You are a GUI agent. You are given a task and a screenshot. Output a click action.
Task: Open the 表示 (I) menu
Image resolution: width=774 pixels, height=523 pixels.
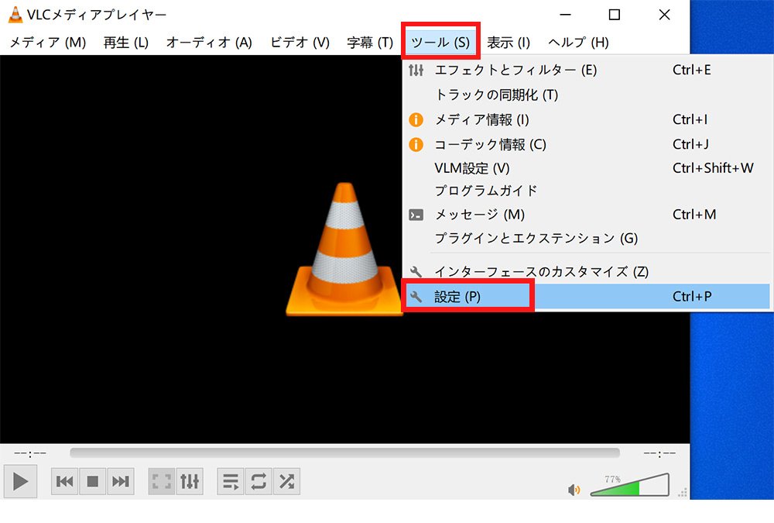(x=509, y=43)
